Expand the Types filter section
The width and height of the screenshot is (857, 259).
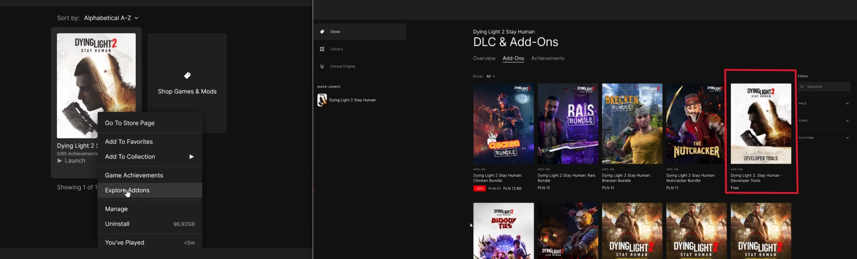click(847, 121)
